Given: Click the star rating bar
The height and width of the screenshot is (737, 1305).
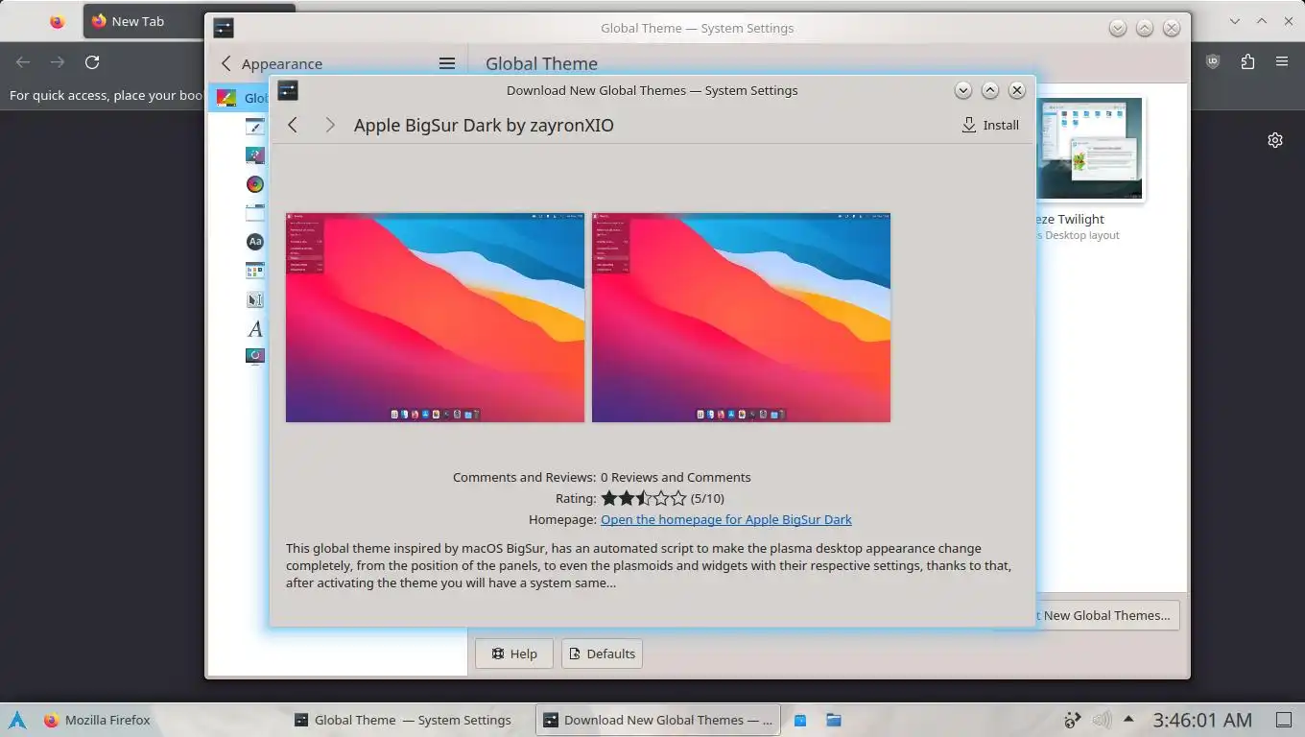Looking at the screenshot, I should pos(644,498).
